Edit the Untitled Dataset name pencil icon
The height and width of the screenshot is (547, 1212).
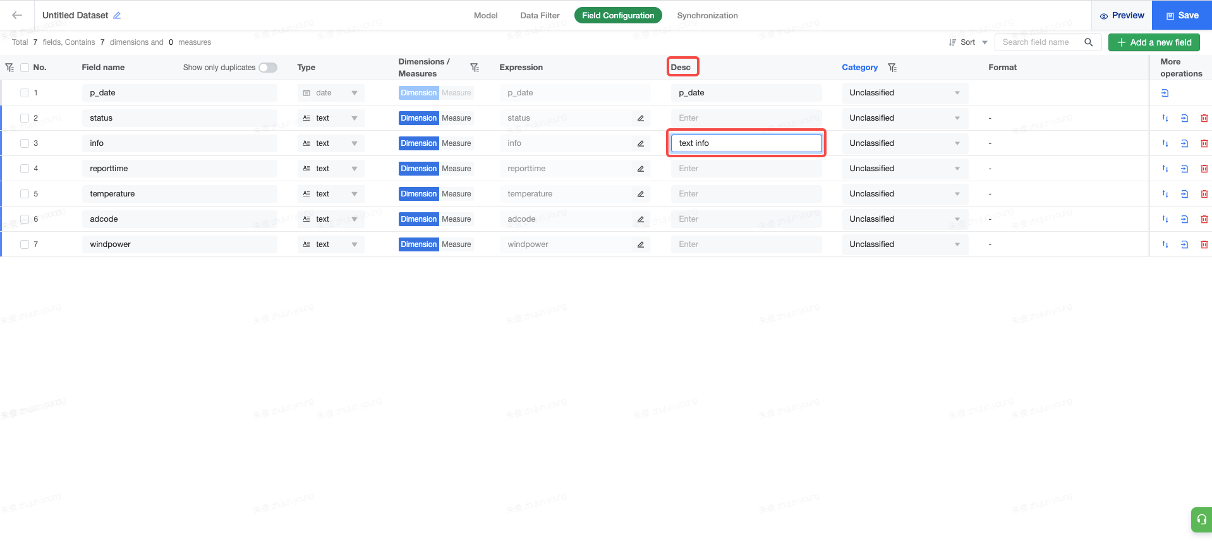click(117, 15)
